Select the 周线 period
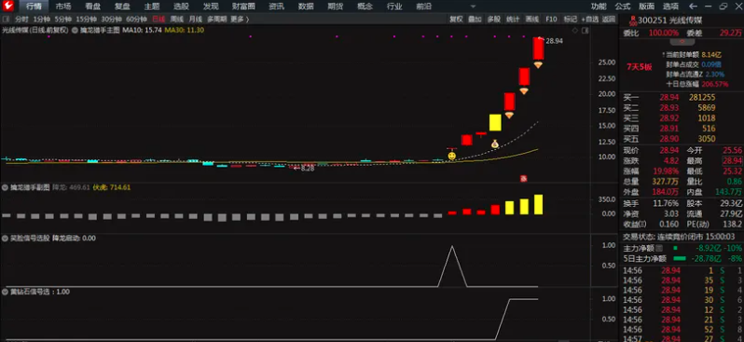744x342 pixels. (x=176, y=20)
